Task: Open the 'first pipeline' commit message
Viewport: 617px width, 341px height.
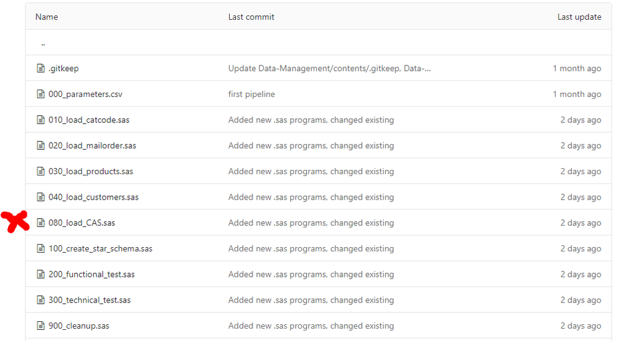Action: coord(251,95)
